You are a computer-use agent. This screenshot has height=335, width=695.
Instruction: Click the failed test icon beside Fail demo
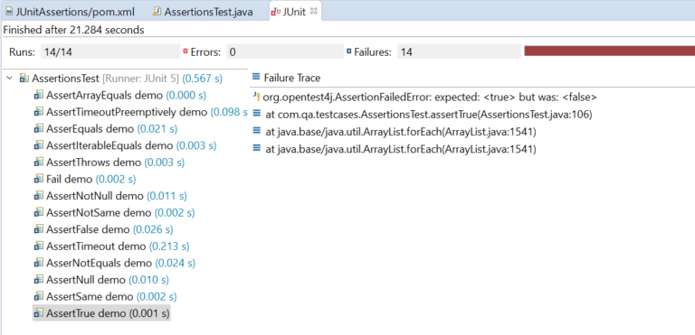39,179
